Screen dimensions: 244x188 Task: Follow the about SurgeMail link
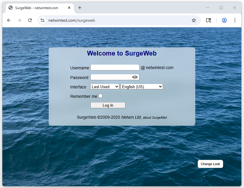click(x=155, y=117)
